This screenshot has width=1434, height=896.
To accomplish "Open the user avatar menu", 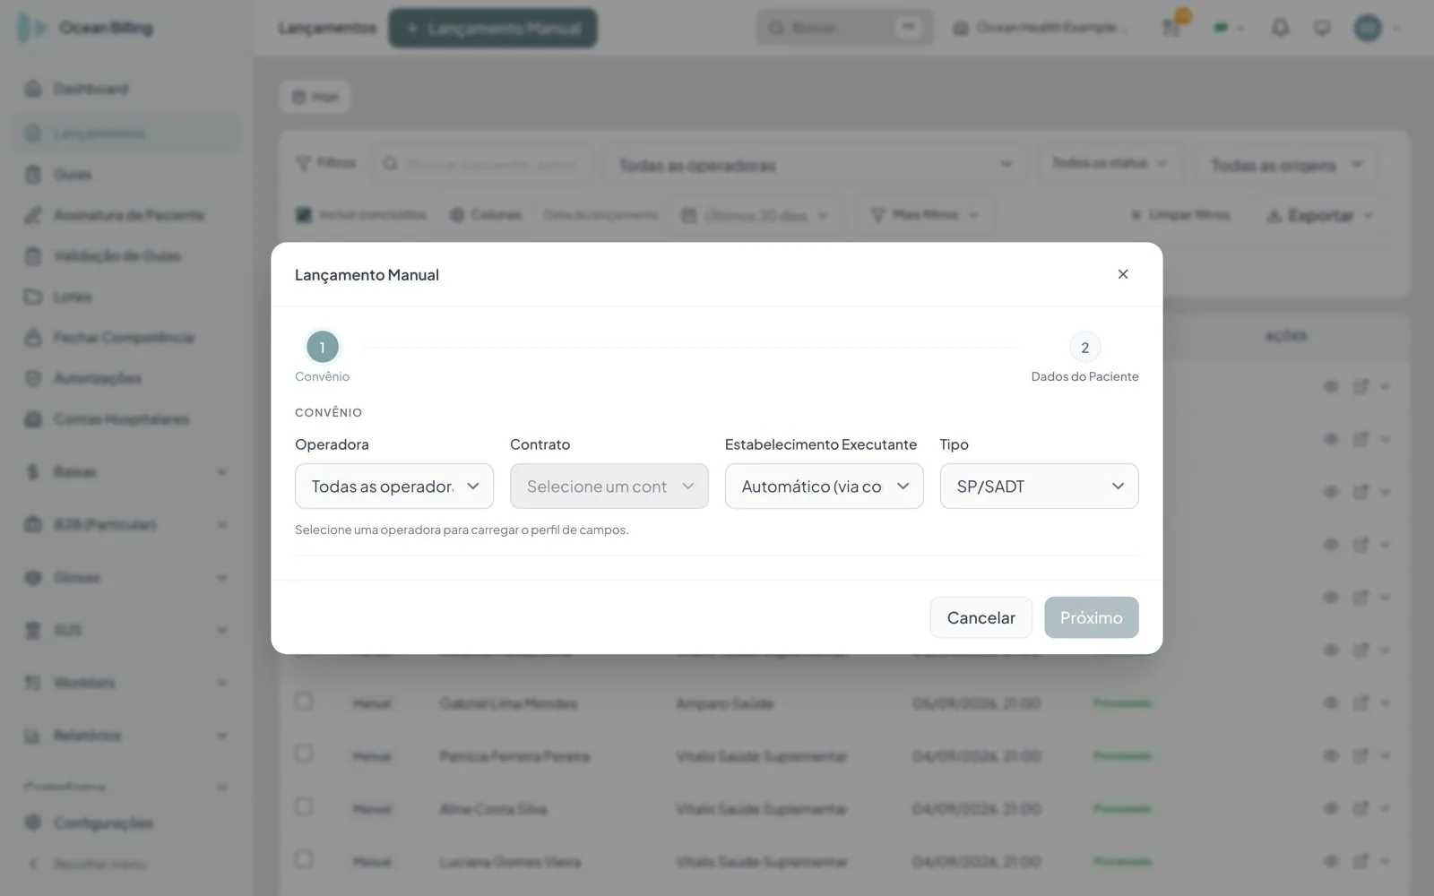I will pos(1376,28).
